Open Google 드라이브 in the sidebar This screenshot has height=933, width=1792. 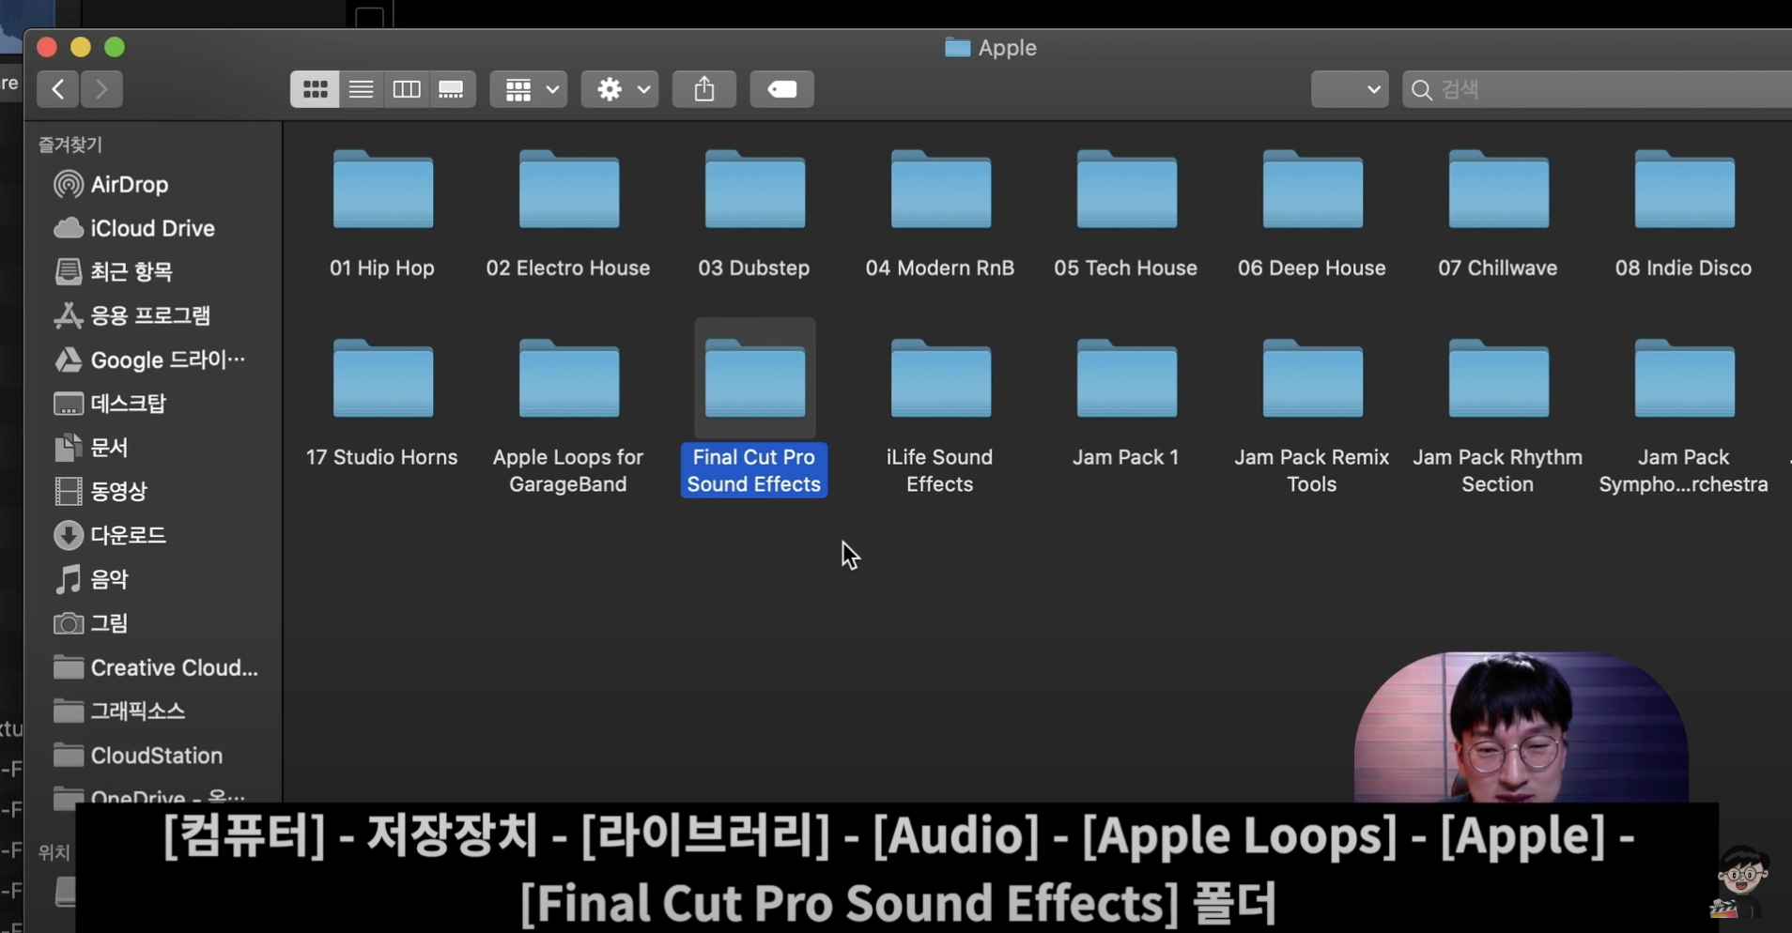point(149,359)
